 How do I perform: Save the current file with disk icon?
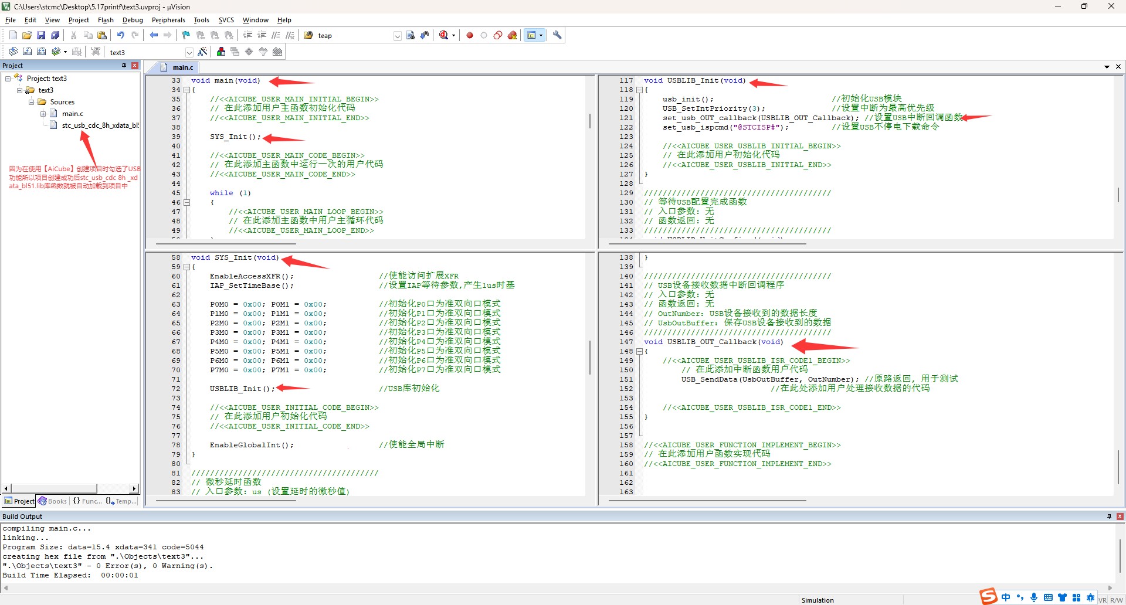click(41, 35)
